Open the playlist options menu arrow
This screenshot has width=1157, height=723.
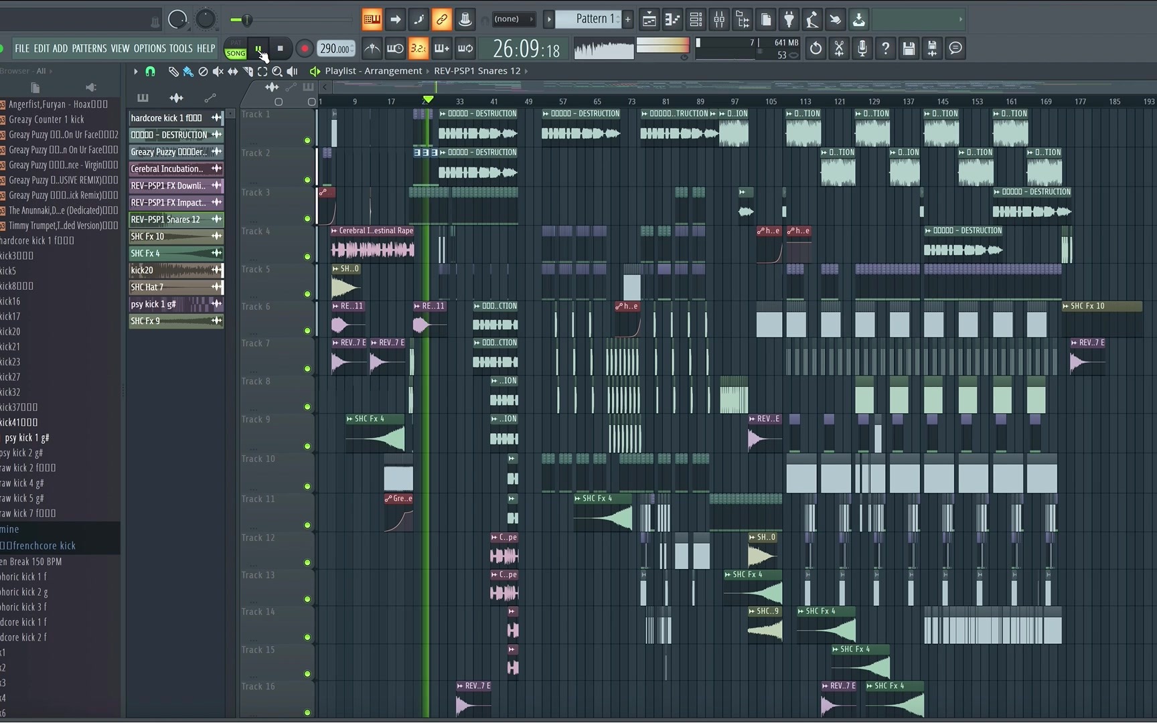point(135,71)
